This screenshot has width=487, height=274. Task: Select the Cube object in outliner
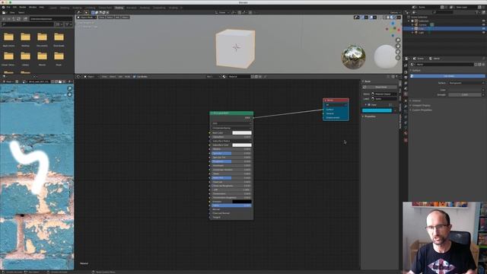point(421,29)
